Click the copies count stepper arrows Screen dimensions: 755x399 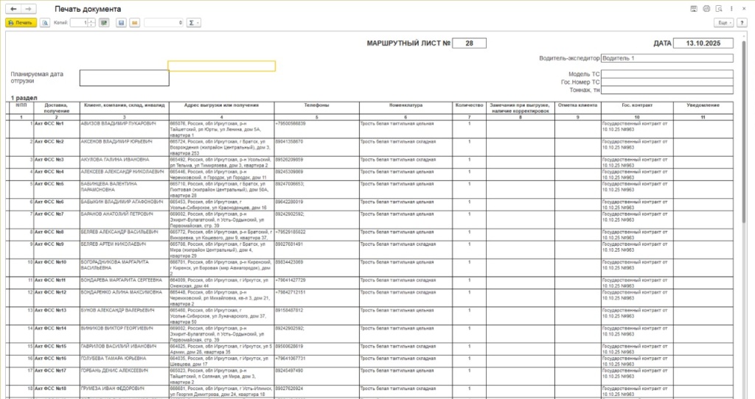[x=92, y=23]
